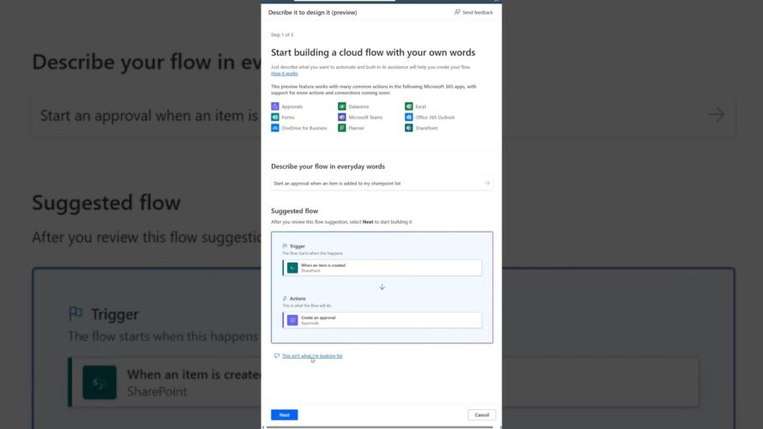Click Send feedback text
Image resolution: width=763 pixels, height=429 pixels.
[478, 13]
